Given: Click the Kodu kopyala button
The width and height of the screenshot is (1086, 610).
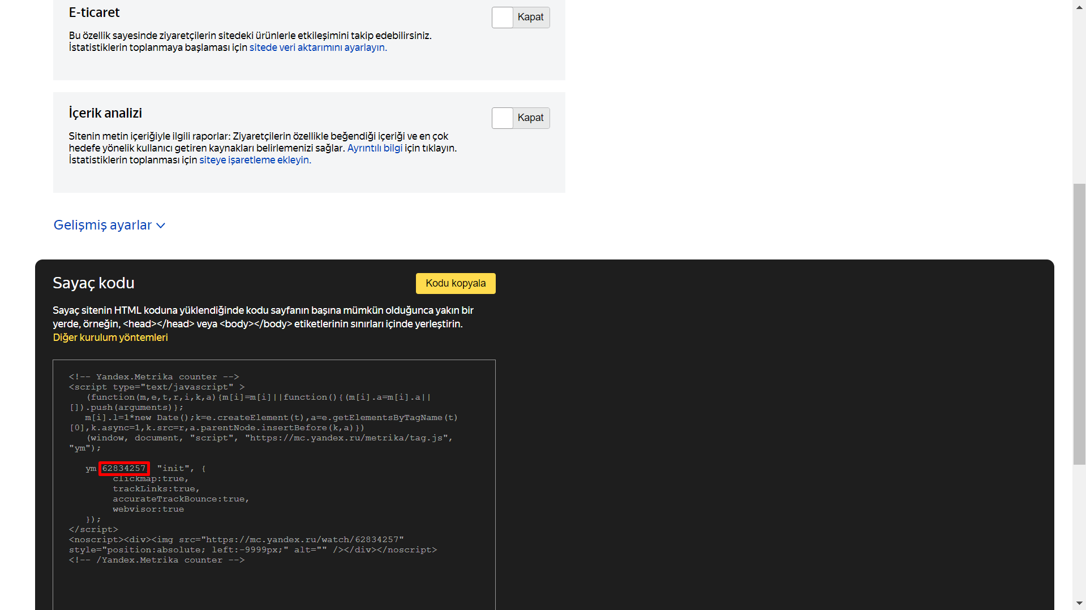Looking at the screenshot, I should coord(456,283).
